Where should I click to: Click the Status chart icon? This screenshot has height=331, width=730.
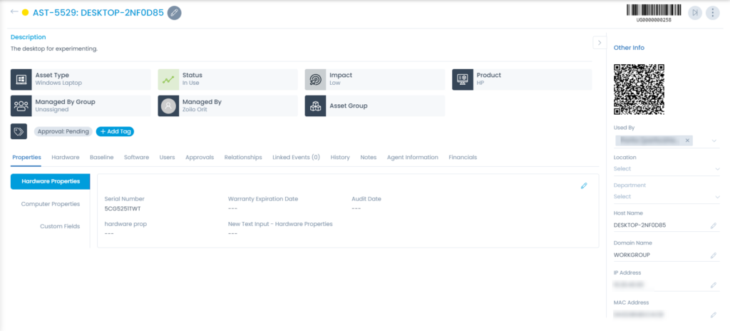(168, 80)
